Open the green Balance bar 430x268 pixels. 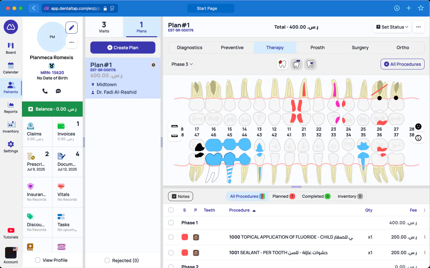click(52, 109)
